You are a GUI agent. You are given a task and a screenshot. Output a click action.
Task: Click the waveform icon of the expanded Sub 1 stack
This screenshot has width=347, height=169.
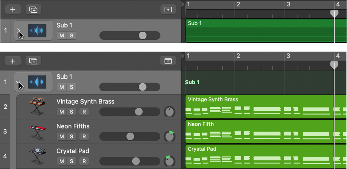tap(37, 82)
